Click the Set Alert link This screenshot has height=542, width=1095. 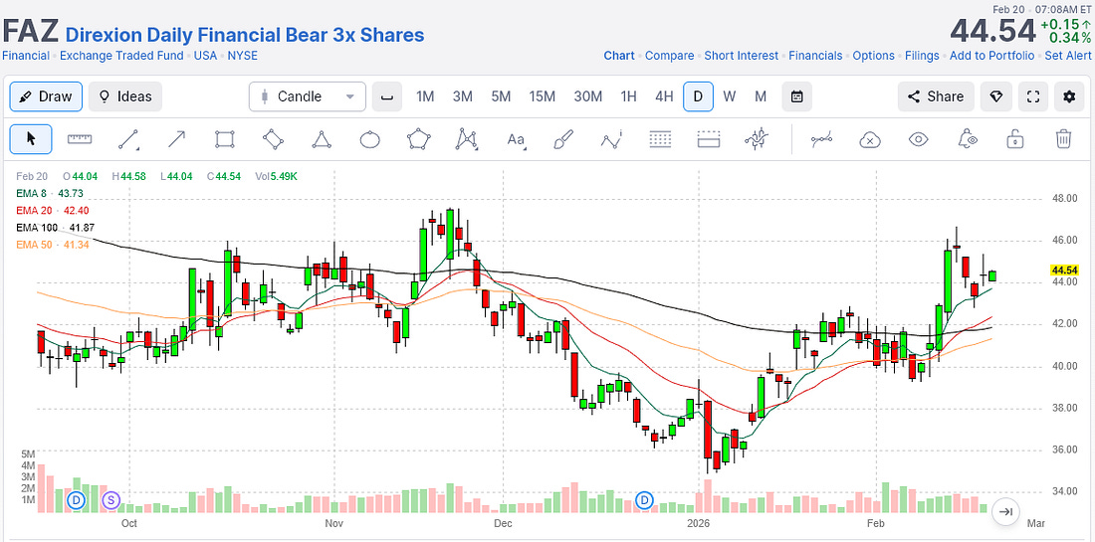coord(1068,56)
